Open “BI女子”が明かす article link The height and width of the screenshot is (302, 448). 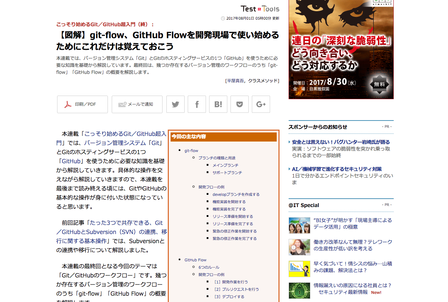pos(353,224)
